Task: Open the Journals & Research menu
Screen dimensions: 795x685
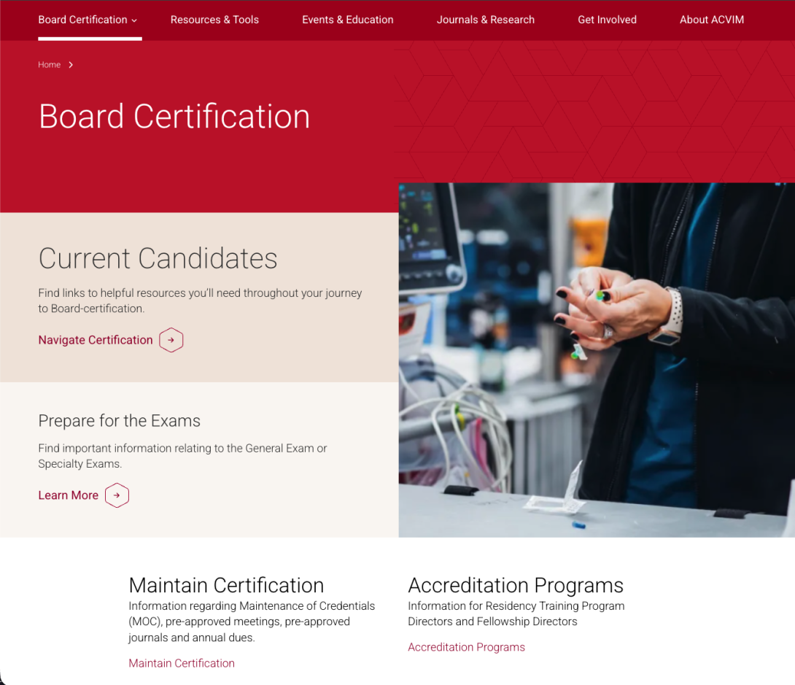Action: 486,20
